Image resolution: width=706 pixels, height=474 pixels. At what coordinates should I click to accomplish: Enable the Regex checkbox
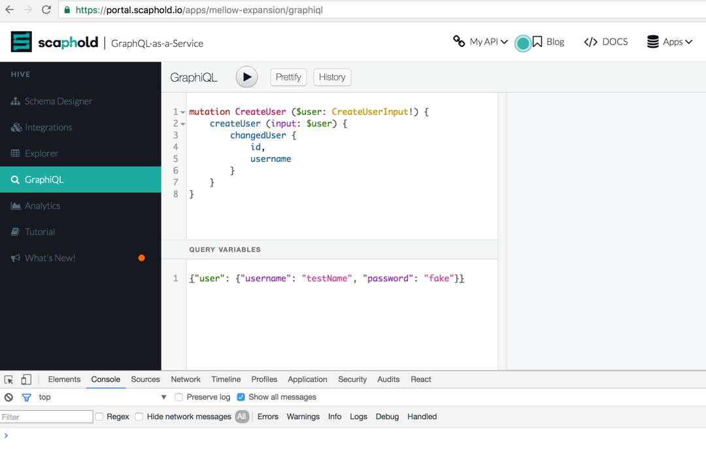pyautogui.click(x=99, y=417)
